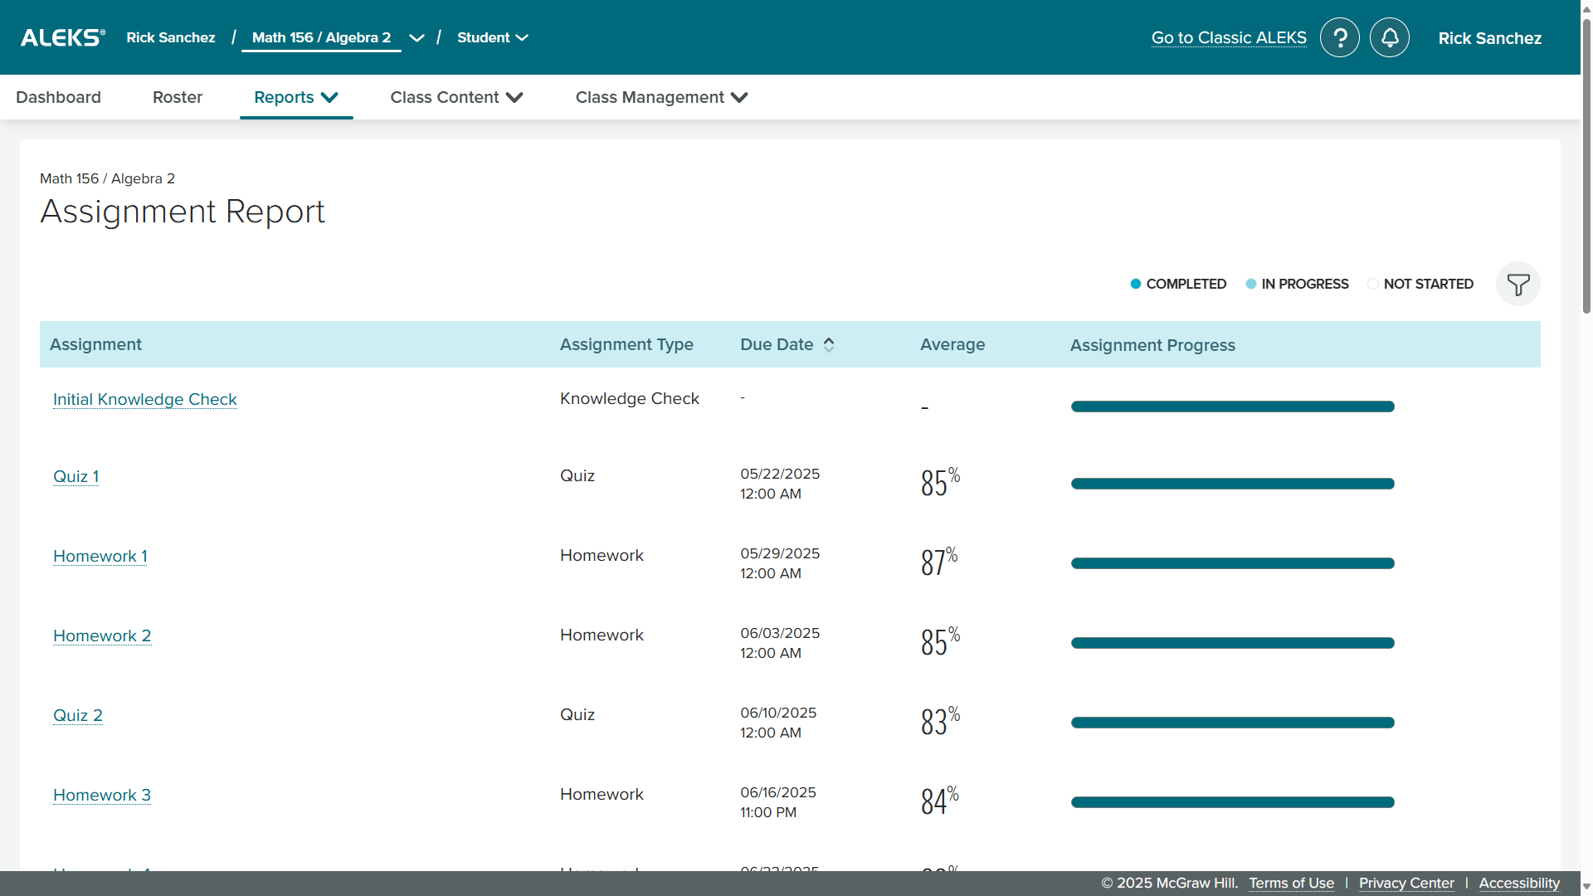Click the Assignment Type column header
Viewport: 1593px width, 896px height.
[x=626, y=344]
